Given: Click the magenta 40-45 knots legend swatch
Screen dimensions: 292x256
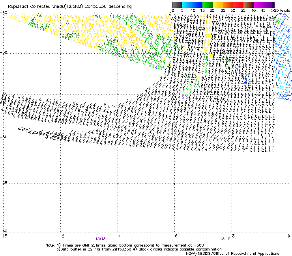Looking at the screenshot, I should [259, 5].
